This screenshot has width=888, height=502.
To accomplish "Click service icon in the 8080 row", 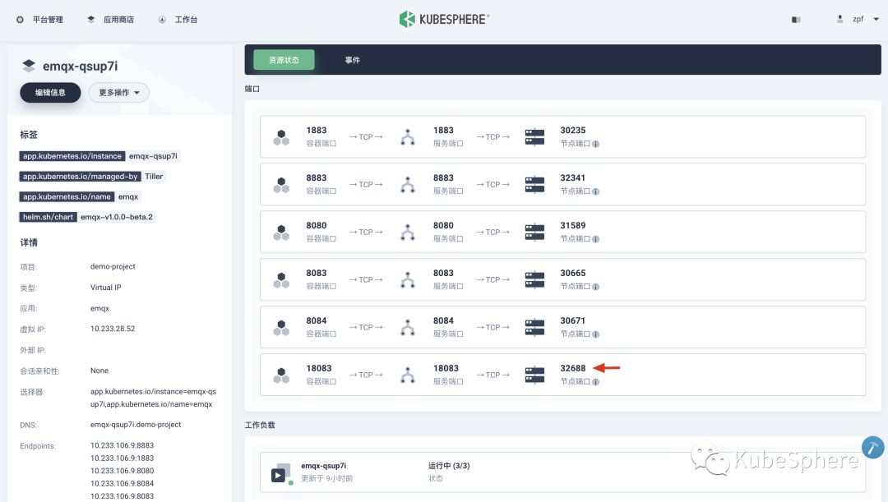I will coord(408,233).
